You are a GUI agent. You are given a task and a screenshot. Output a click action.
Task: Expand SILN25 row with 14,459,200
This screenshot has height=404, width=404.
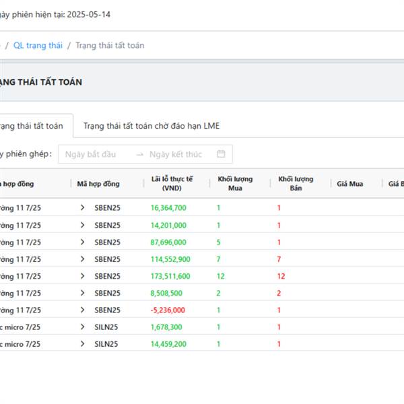(x=82, y=343)
